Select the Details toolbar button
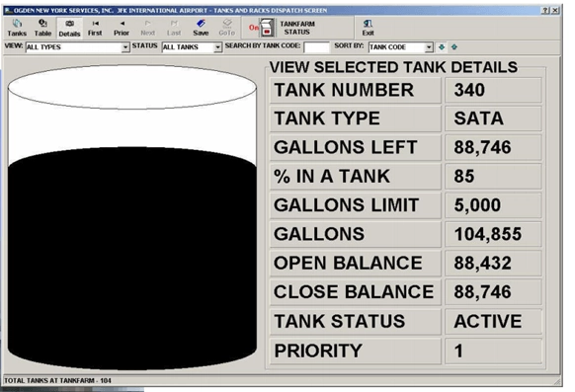The image size is (575, 392). [69, 29]
